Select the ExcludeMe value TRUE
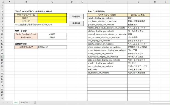Screen dimensions: 170x105 (52, 38)
